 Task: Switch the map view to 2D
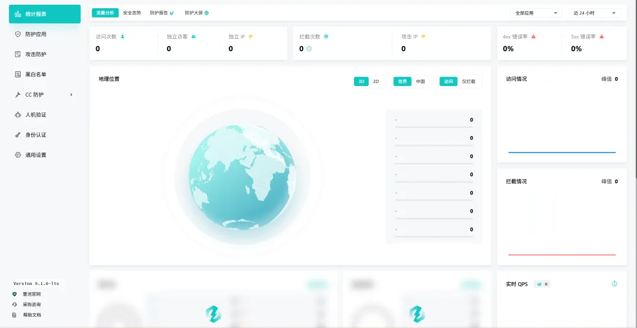tap(376, 82)
